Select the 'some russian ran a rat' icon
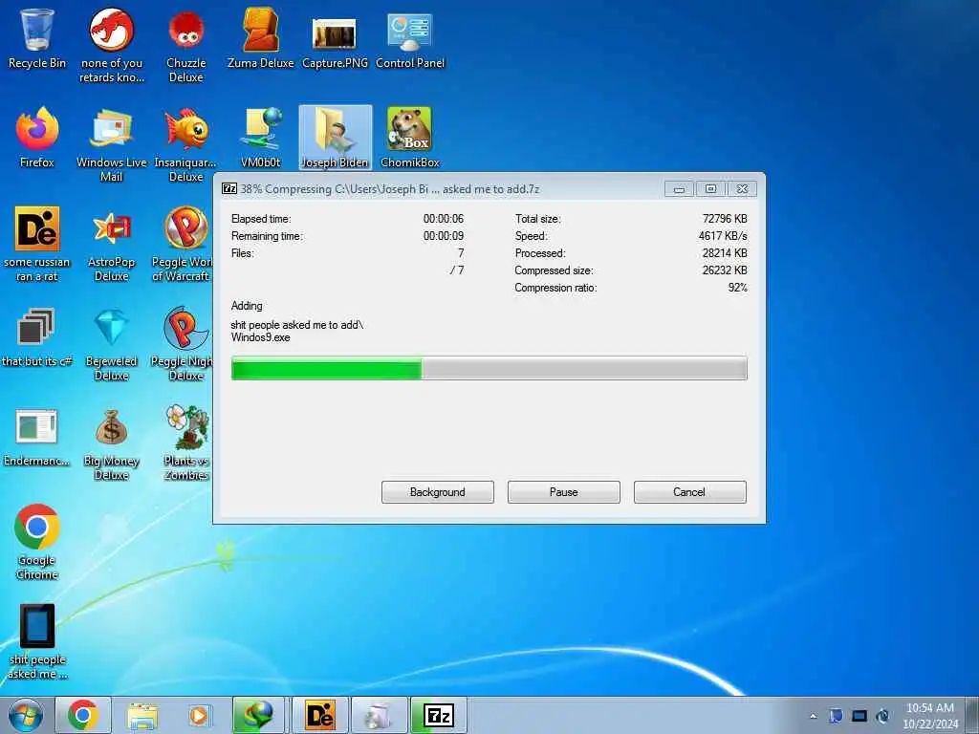Viewport: 979px width, 734px height. 37,244
